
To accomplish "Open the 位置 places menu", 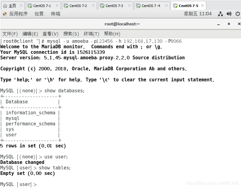I will (x=39, y=14).
